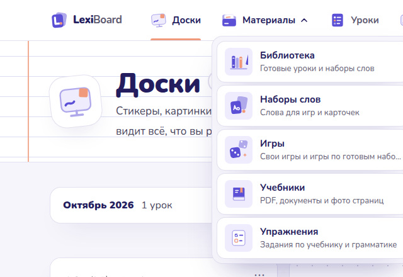Click the Библиотека bookshelf icon
The image size is (403, 277).
(239, 62)
